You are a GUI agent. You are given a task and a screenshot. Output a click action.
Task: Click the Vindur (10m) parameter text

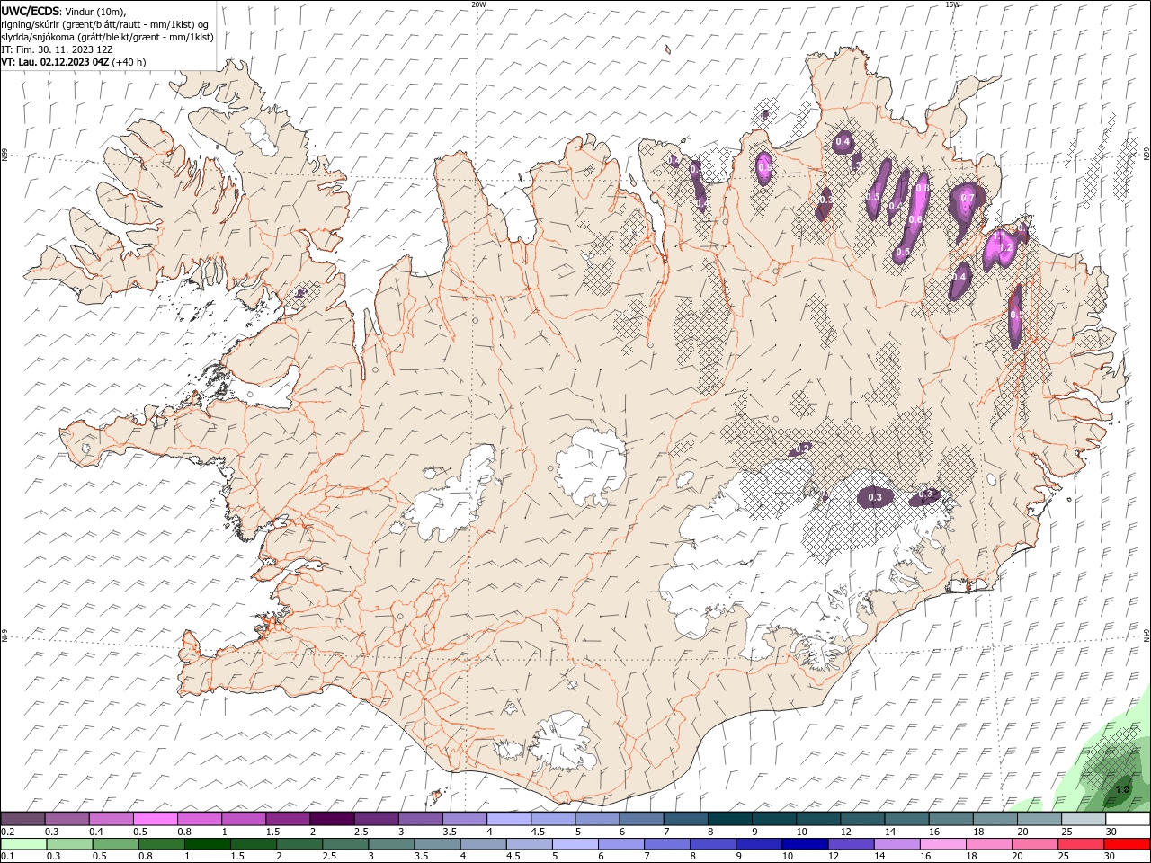click(96, 11)
